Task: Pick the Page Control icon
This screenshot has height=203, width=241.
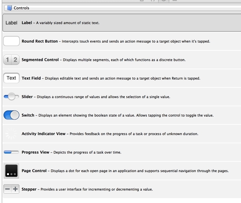Action: 11,171
